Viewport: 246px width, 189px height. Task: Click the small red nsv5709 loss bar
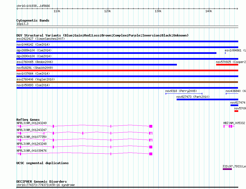[236, 111]
